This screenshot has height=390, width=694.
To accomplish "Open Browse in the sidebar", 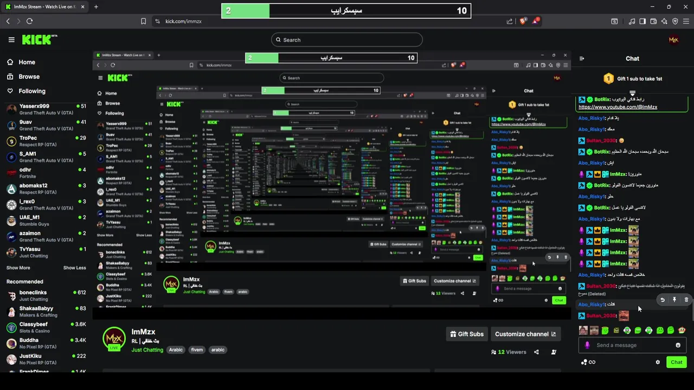I will click(x=23, y=77).
